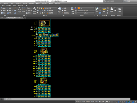This screenshot has width=137, height=103.
Task: Click the orange object color swatch
Action: 79,8
